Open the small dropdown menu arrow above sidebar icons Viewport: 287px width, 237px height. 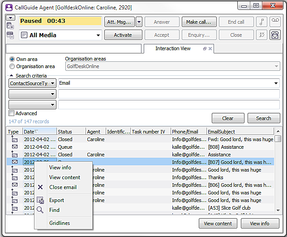pyautogui.click(x=10, y=18)
